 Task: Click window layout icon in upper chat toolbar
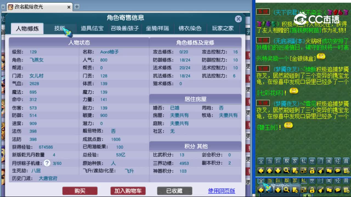click(304, 171)
